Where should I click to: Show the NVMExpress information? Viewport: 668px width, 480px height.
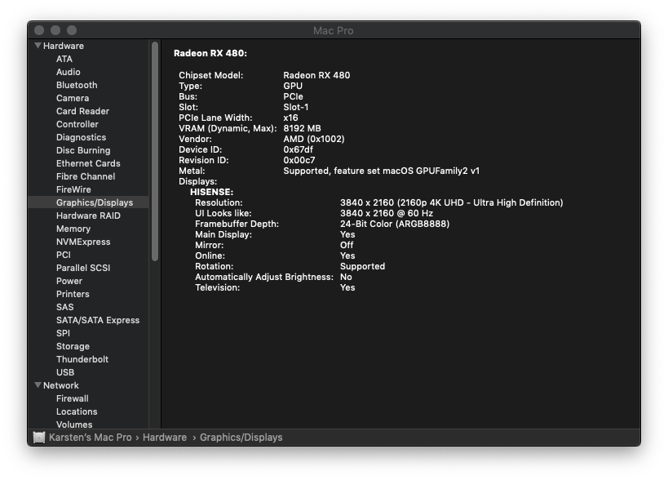(x=83, y=242)
